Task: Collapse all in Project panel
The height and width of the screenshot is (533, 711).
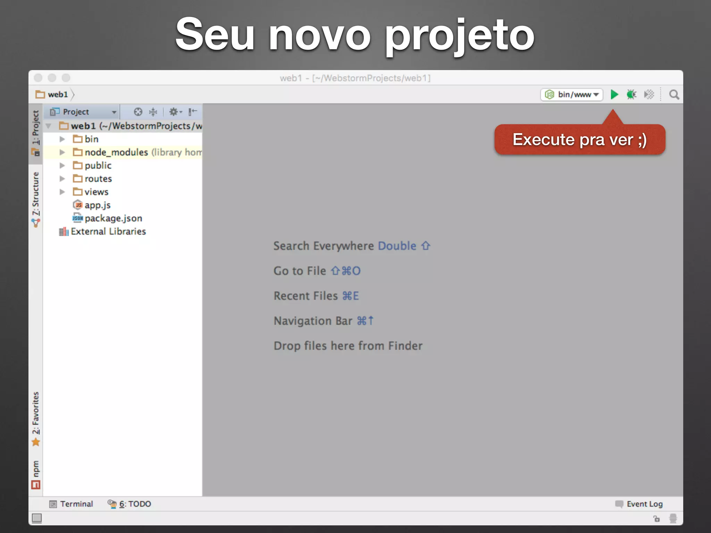Action: pyautogui.click(x=153, y=112)
